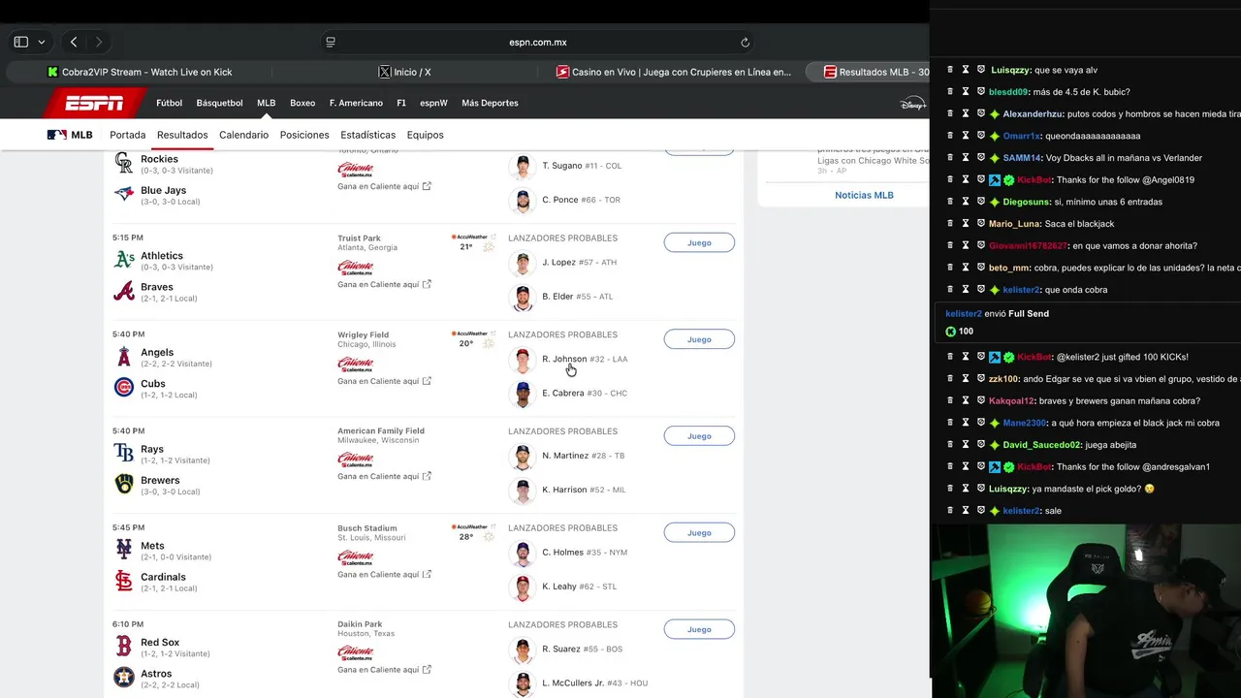
Task: Open pitcher T. Sugano's name link
Action: (561, 166)
